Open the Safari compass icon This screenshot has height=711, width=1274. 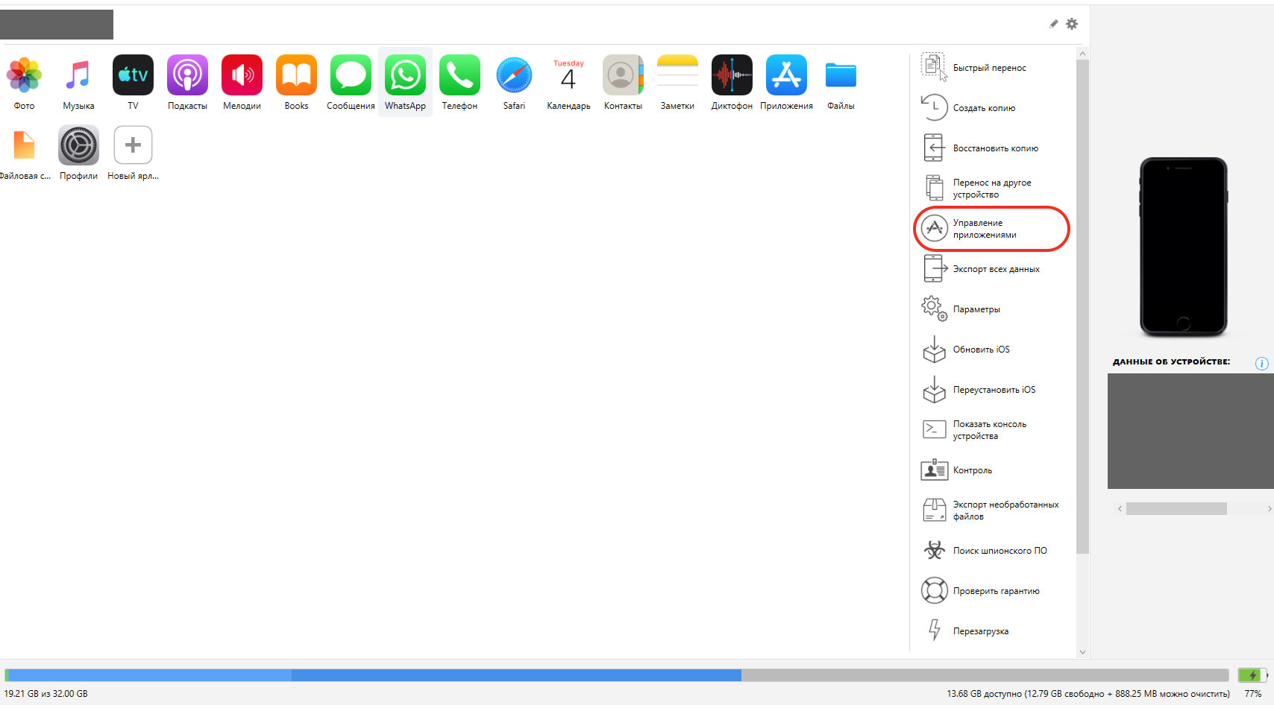click(x=514, y=75)
